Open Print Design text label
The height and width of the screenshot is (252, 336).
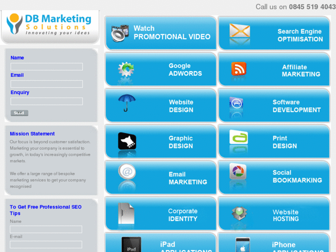click(285, 142)
